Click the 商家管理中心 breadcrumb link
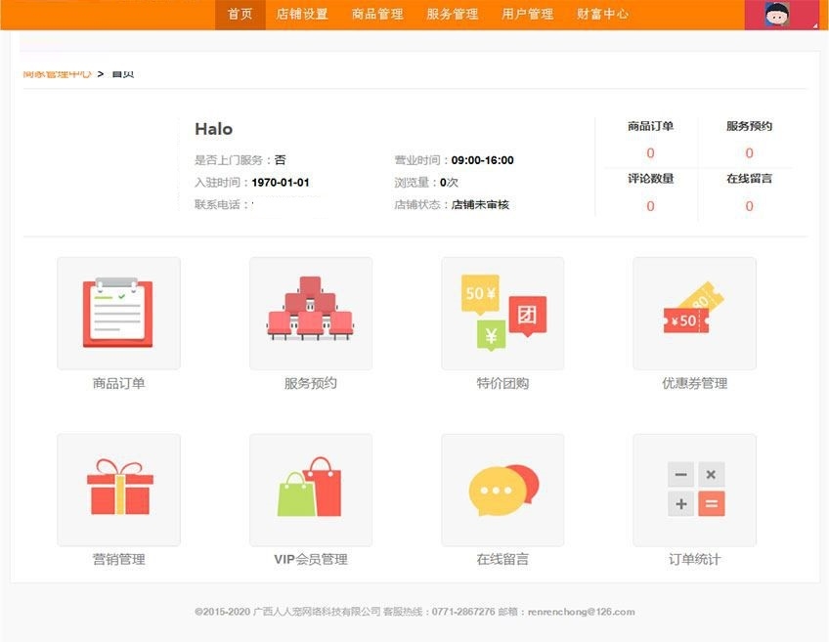Viewport: 829px width, 642px height. pos(58,73)
